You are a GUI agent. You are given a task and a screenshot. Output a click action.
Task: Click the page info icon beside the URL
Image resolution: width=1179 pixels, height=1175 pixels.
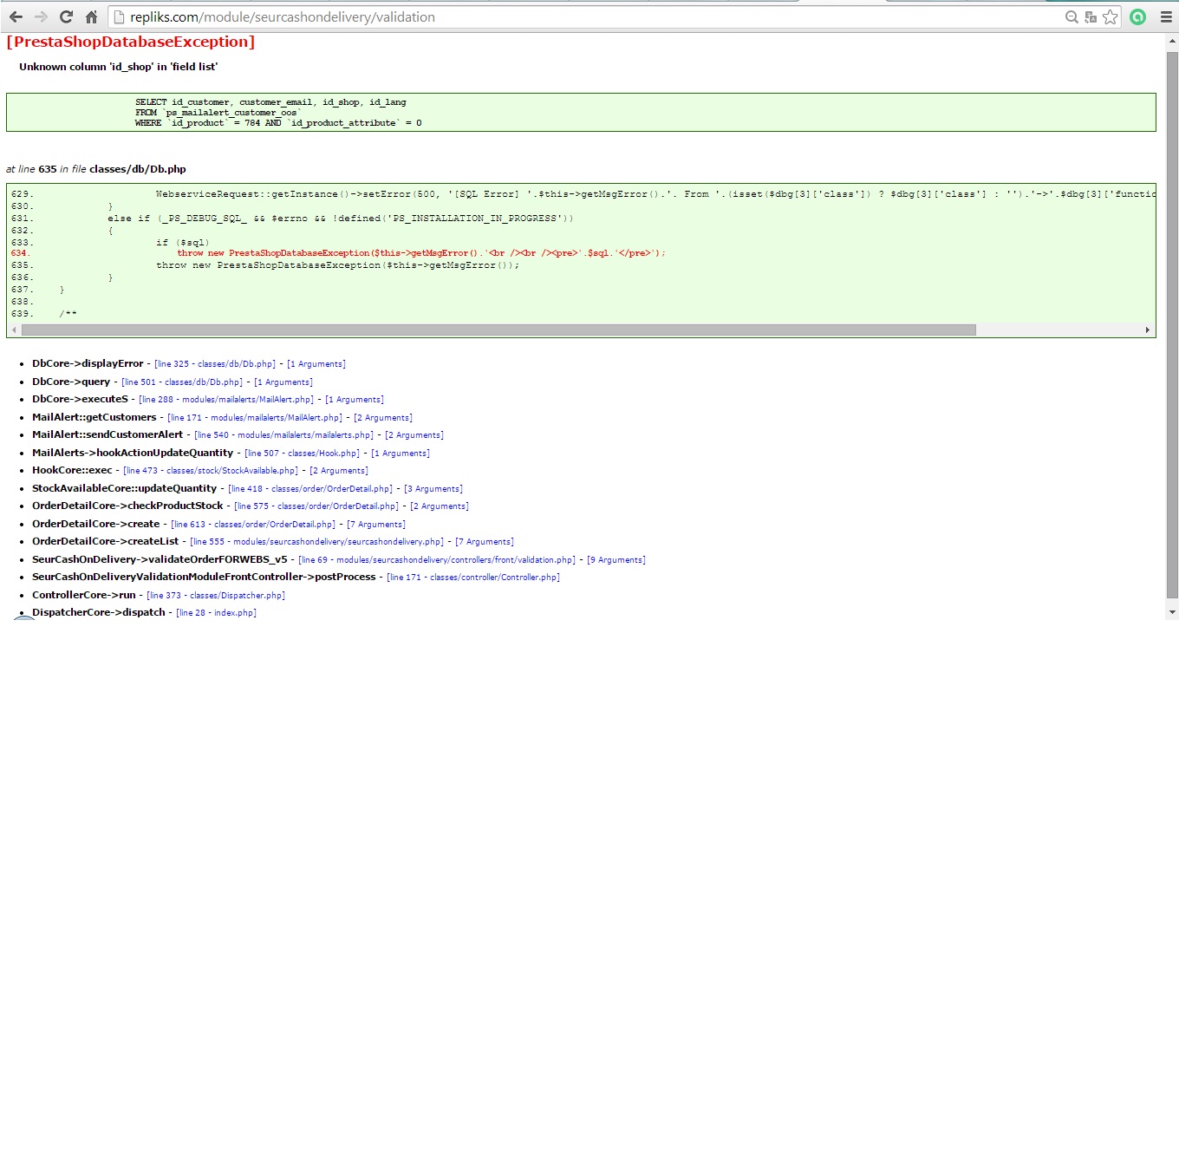tap(120, 17)
